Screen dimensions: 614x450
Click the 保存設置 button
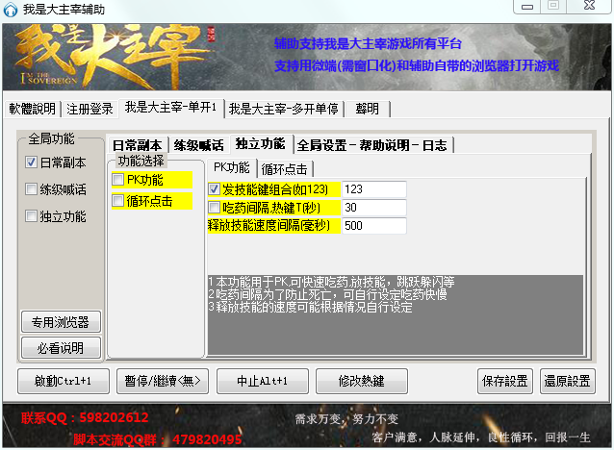(504, 381)
